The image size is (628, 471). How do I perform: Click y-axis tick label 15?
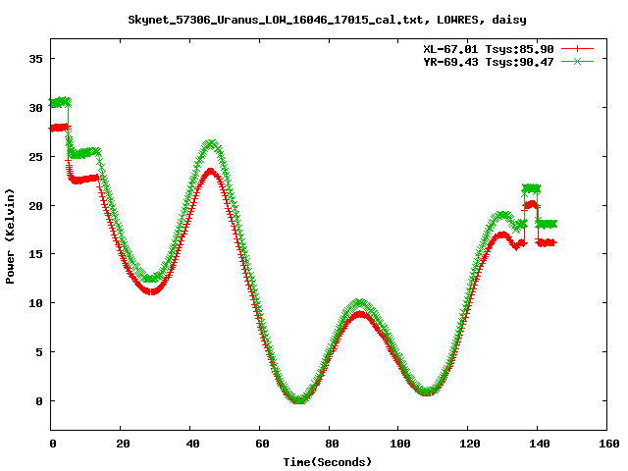click(x=35, y=254)
